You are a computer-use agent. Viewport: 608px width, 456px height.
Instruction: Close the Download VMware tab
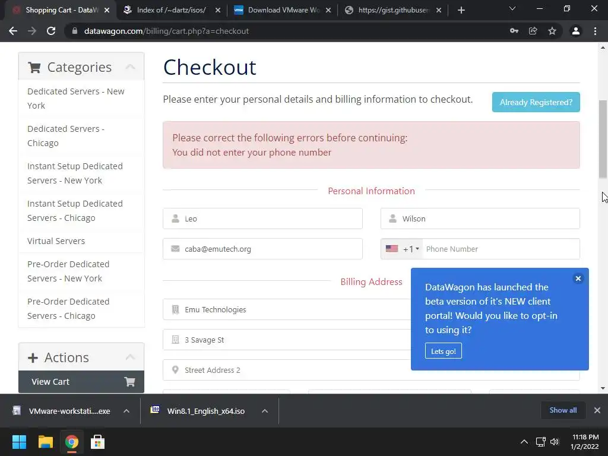[328, 10]
